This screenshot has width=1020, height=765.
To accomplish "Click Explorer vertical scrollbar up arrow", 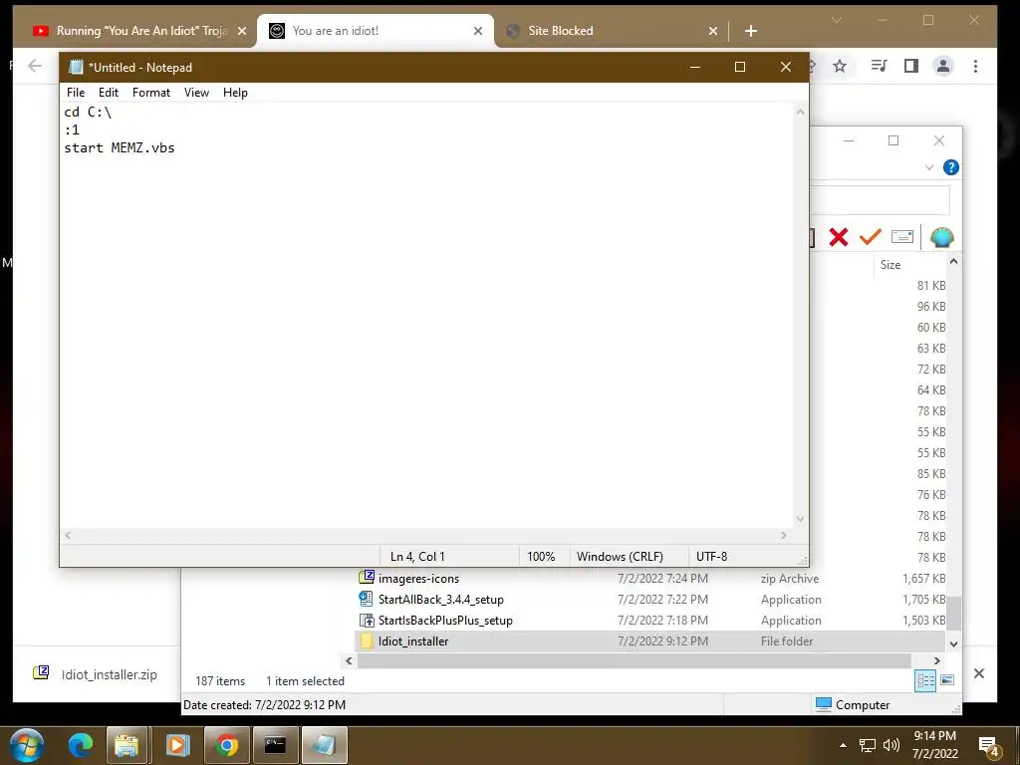I will tap(953, 262).
